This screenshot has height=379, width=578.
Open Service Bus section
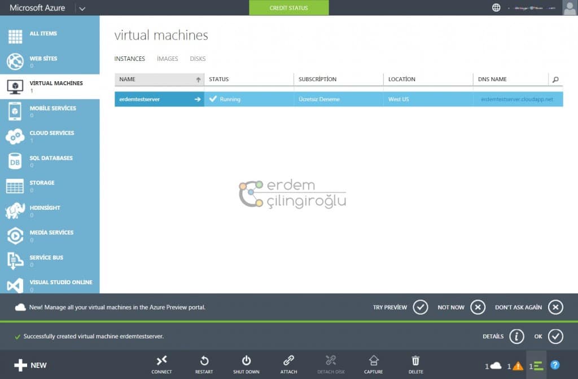[x=50, y=261]
